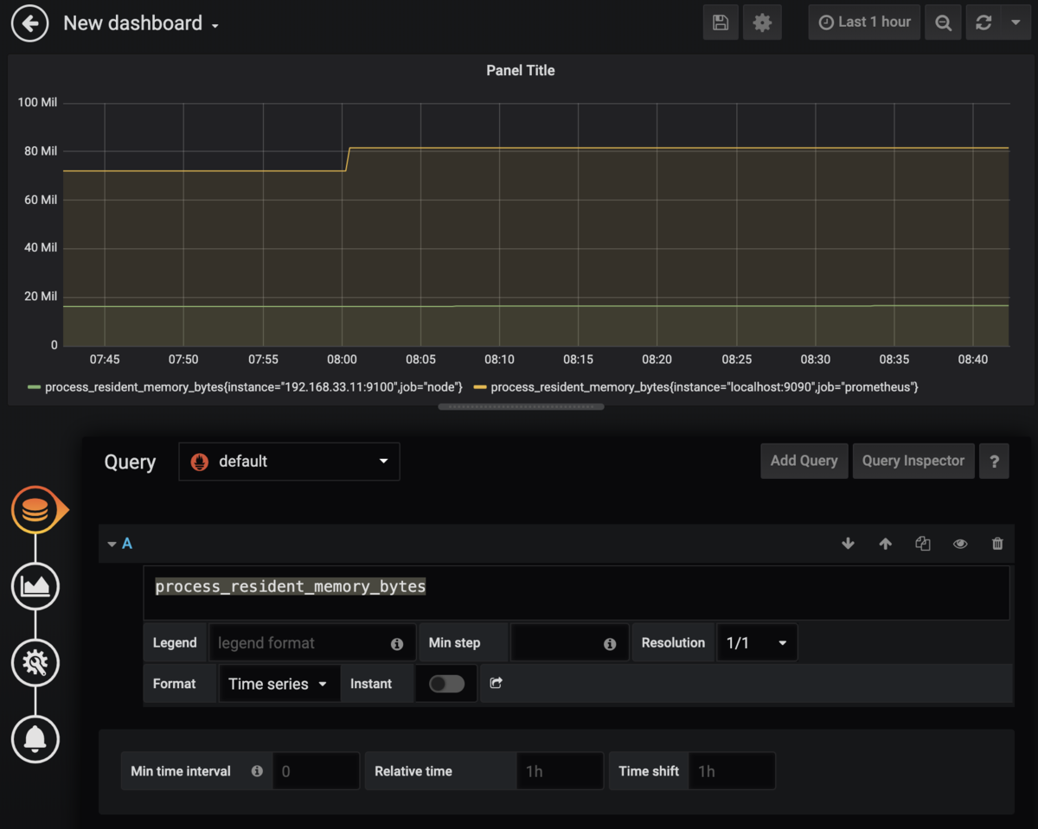Show Min step info icon
Image resolution: width=1038 pixels, height=829 pixels.
pyautogui.click(x=610, y=644)
